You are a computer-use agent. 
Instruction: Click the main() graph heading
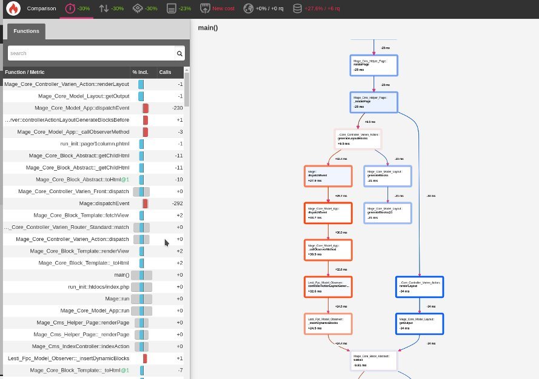208,28
